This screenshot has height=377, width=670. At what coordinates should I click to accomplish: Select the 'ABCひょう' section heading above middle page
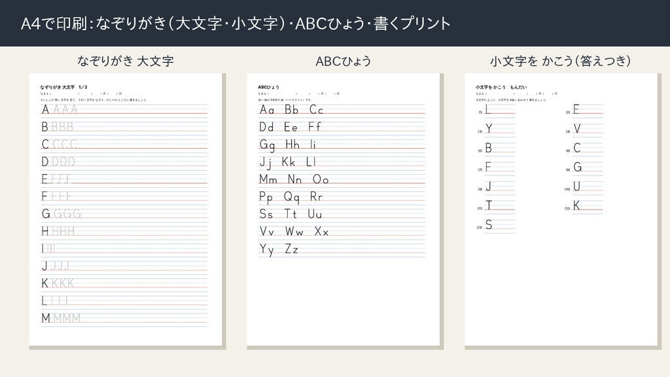point(343,61)
